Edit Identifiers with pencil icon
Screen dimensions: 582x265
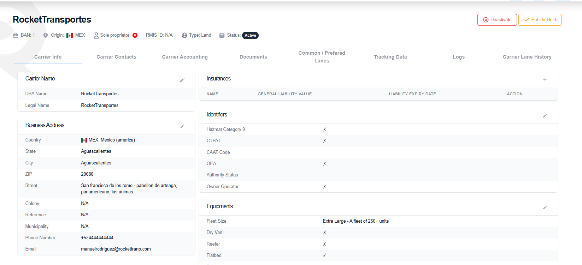[545, 116]
